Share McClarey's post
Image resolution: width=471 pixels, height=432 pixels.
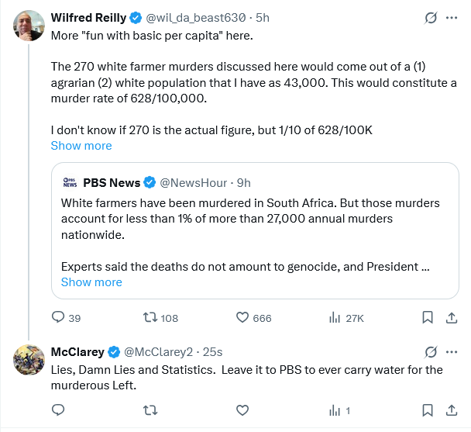[451, 410]
